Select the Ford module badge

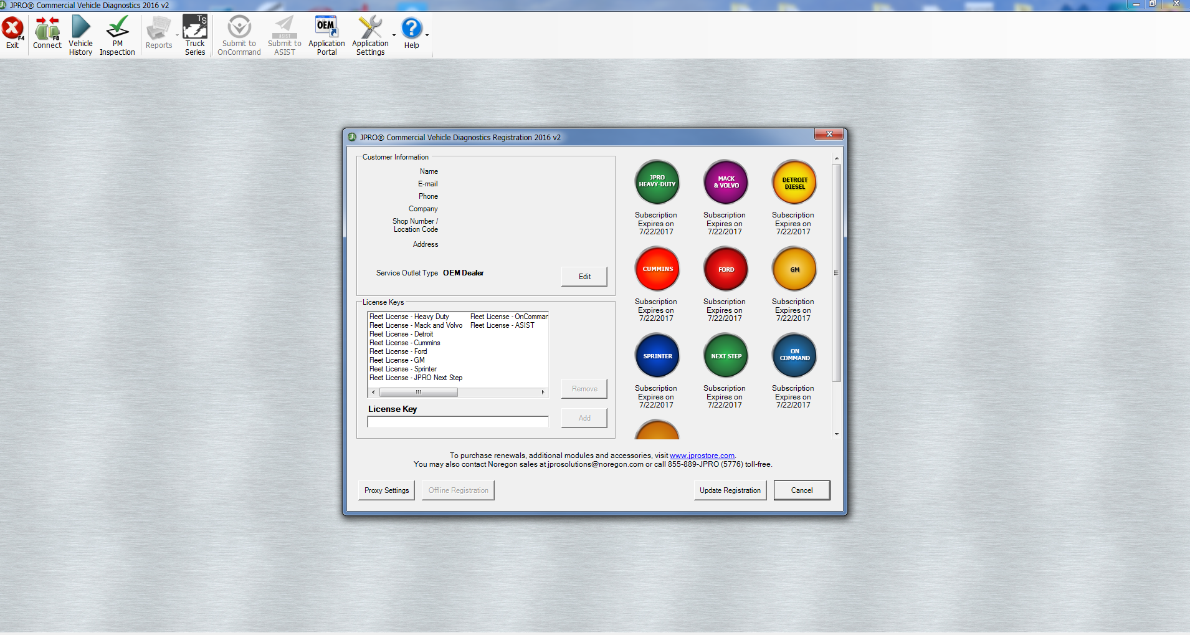[x=726, y=269]
